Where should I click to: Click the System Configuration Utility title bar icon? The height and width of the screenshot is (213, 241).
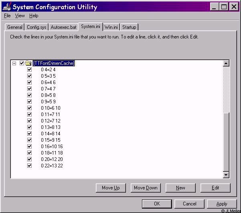tap(7, 7)
